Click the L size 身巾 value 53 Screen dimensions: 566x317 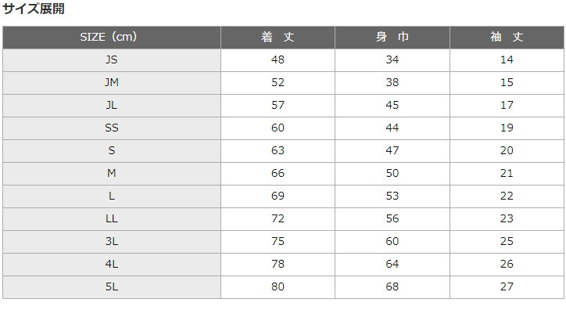392,196
